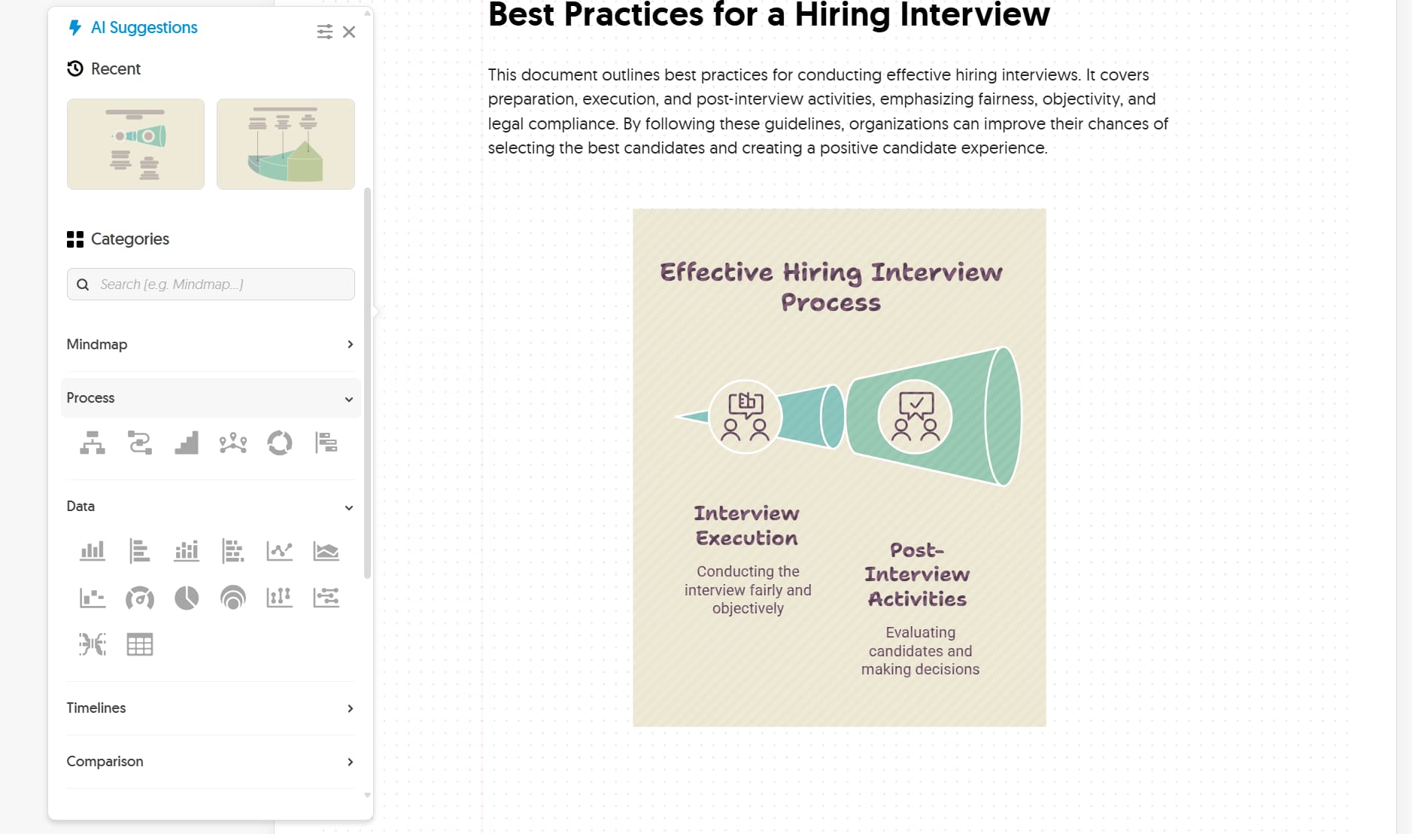
Task: Collapse the Process category
Action: pyautogui.click(x=211, y=398)
